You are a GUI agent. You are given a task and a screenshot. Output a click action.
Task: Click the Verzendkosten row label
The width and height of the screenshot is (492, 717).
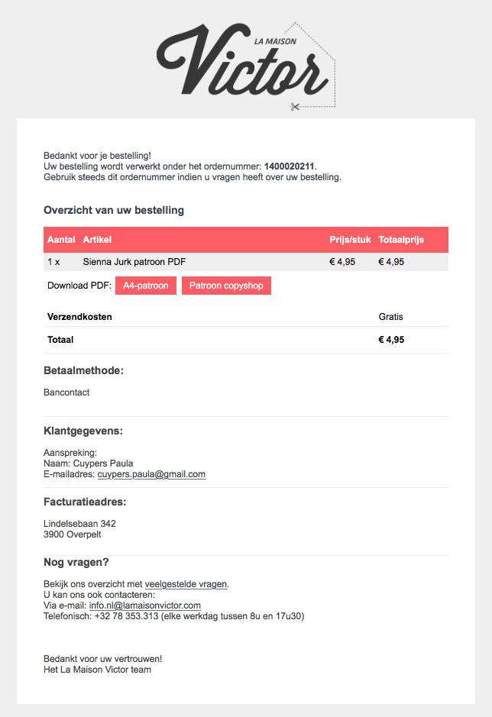pos(79,317)
